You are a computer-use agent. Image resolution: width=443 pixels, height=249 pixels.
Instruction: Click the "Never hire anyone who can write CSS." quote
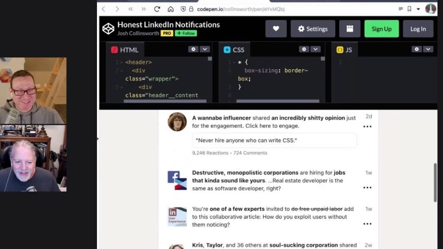tap(274, 140)
